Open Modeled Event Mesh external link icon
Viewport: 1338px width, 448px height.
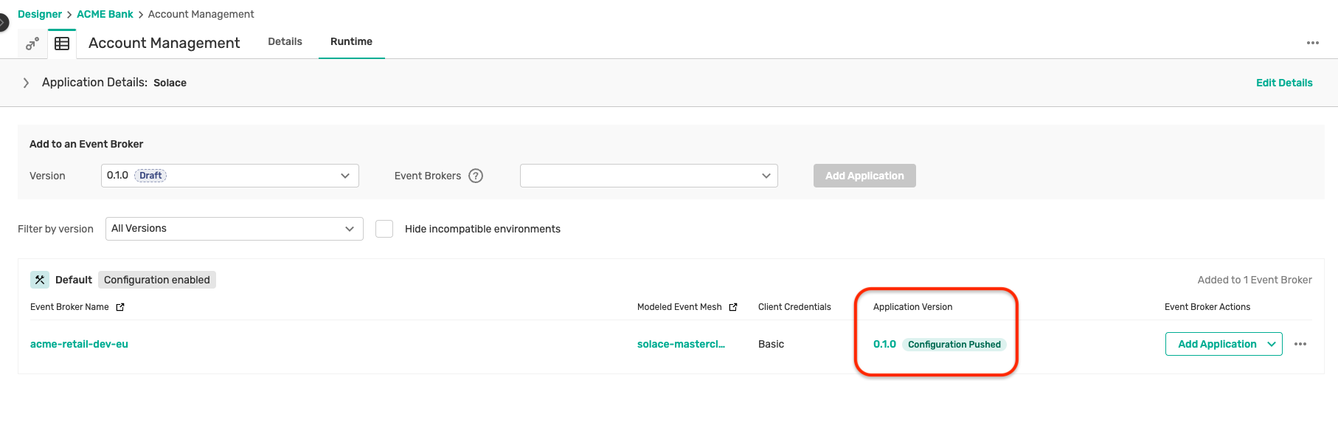pos(733,307)
